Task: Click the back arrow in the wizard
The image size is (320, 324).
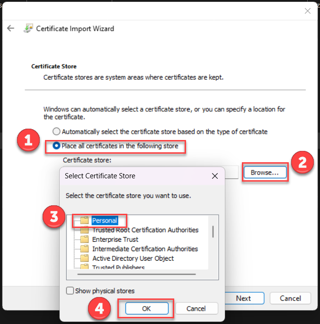Action: pyautogui.click(x=10, y=28)
